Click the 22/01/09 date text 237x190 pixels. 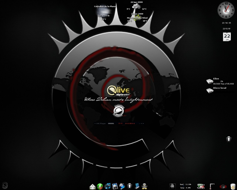227,28
